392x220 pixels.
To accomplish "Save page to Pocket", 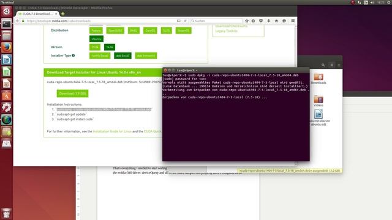I will coord(261,21).
